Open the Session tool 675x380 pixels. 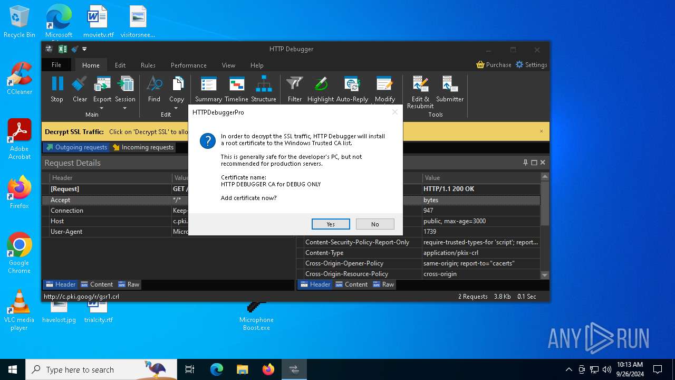(125, 89)
